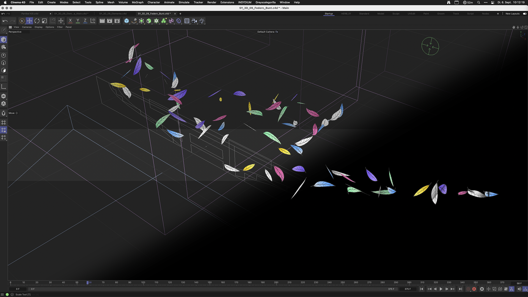Open the Spline Pen tool
Viewport: 528px width, 297px height.
pyautogui.click(x=134, y=21)
